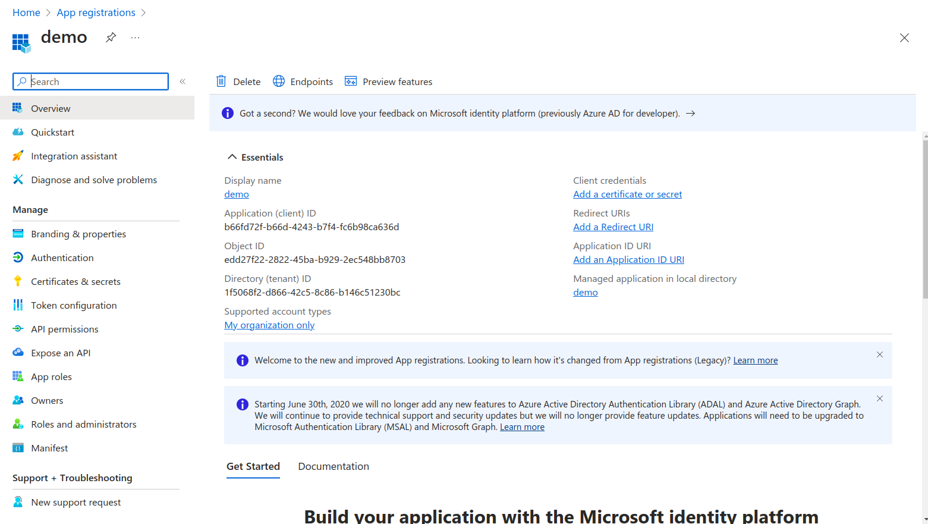This screenshot has height=524, width=928.
Task: Select the Application (client) ID value
Action: coord(312,227)
